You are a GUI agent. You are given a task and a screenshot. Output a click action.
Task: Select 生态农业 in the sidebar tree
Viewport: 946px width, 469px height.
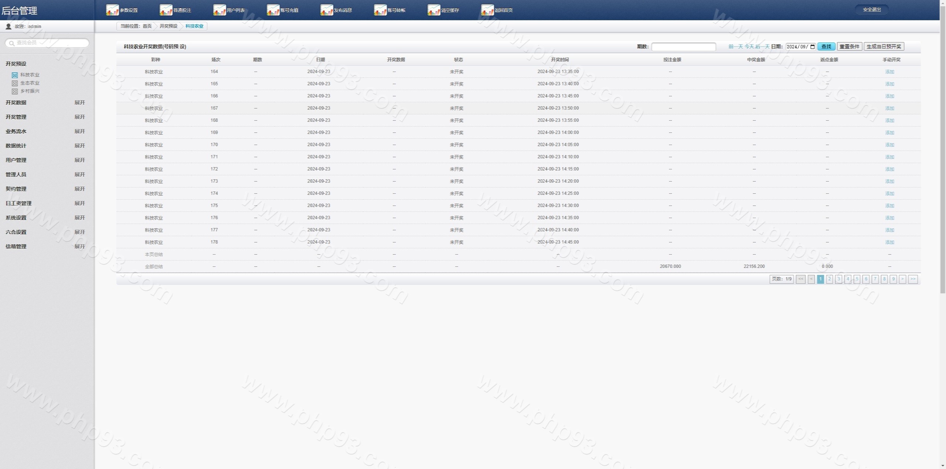30,83
